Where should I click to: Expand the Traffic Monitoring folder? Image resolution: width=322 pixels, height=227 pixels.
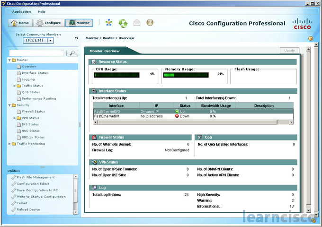(x=9, y=144)
